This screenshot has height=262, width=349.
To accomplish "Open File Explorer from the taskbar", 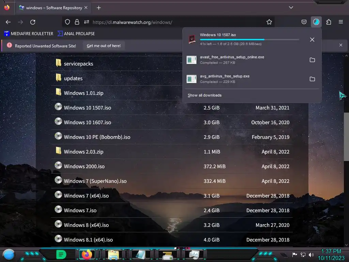I will point(113,255).
